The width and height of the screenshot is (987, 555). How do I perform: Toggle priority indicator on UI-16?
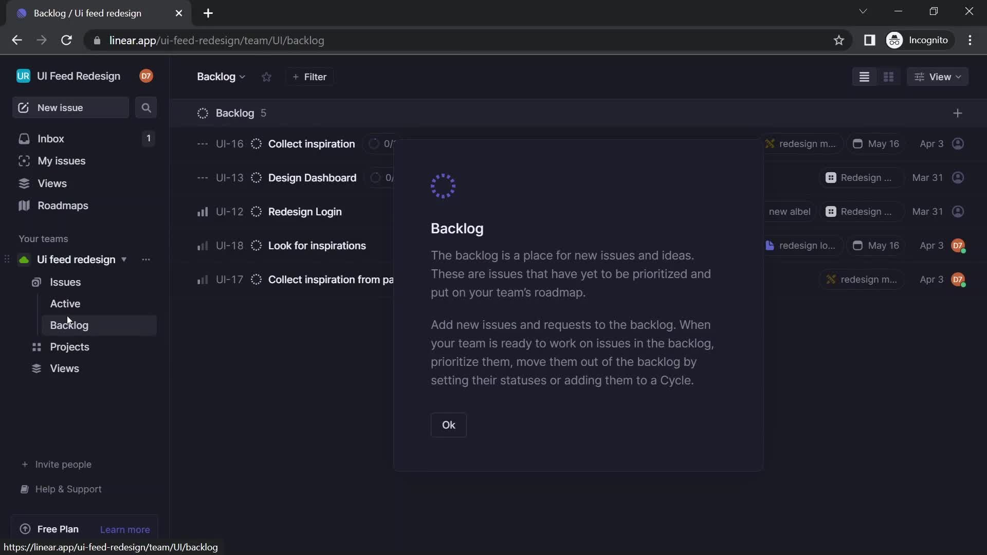click(202, 143)
